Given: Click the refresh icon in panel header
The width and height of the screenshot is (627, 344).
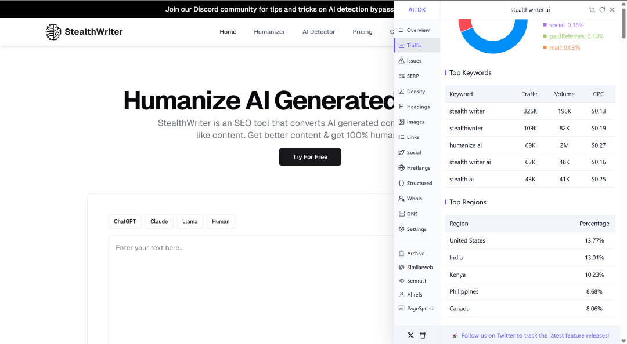Looking at the screenshot, I should pyautogui.click(x=602, y=10).
